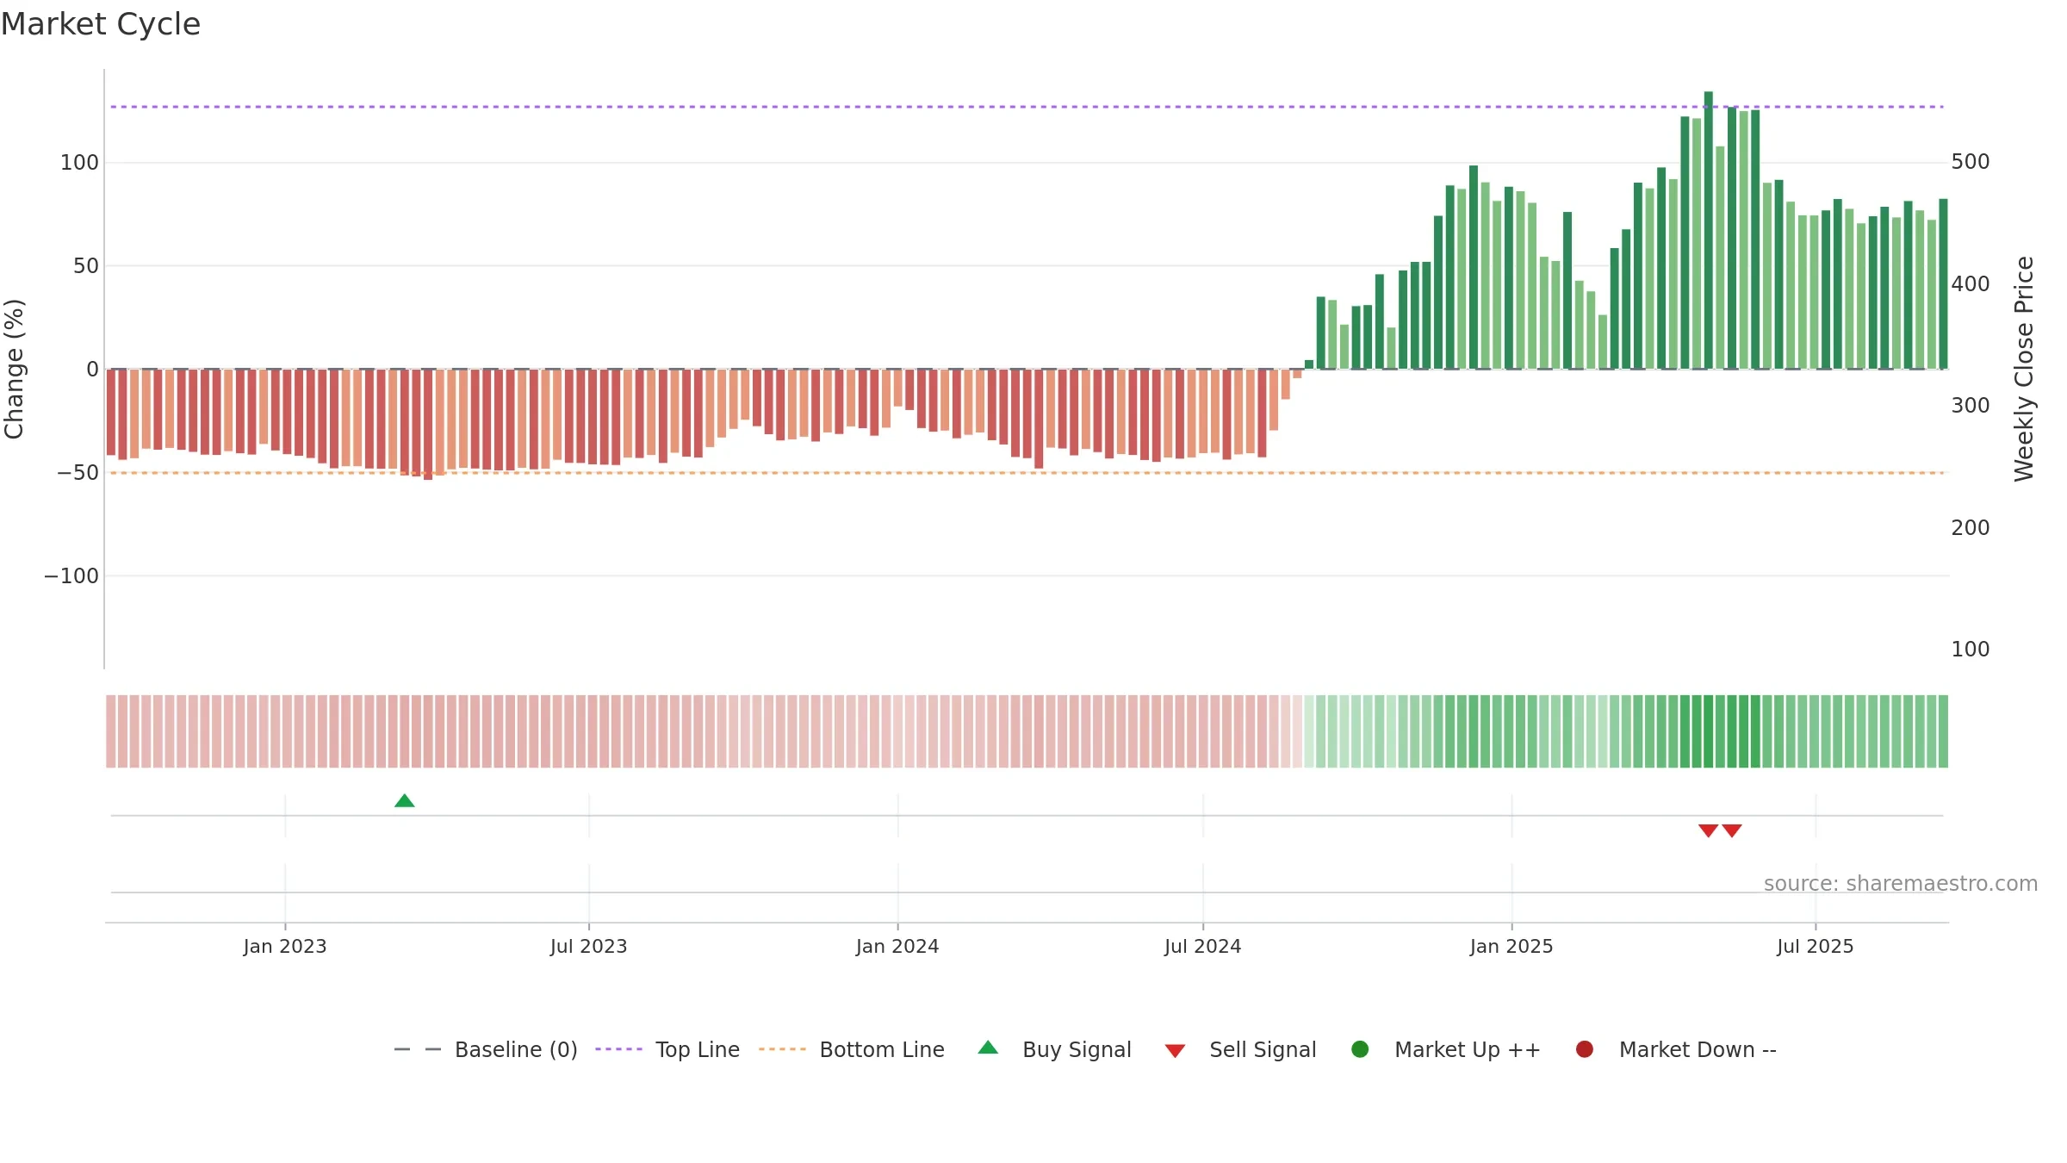Click the Jul 2023 x-axis label
The width and height of the screenshot is (2067, 1163).
click(x=589, y=947)
